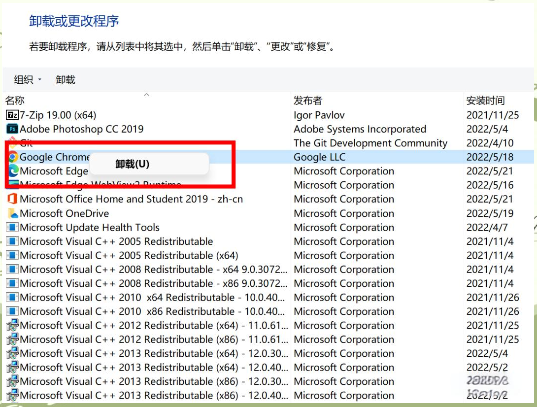Click the Google Chrome icon

[12, 157]
